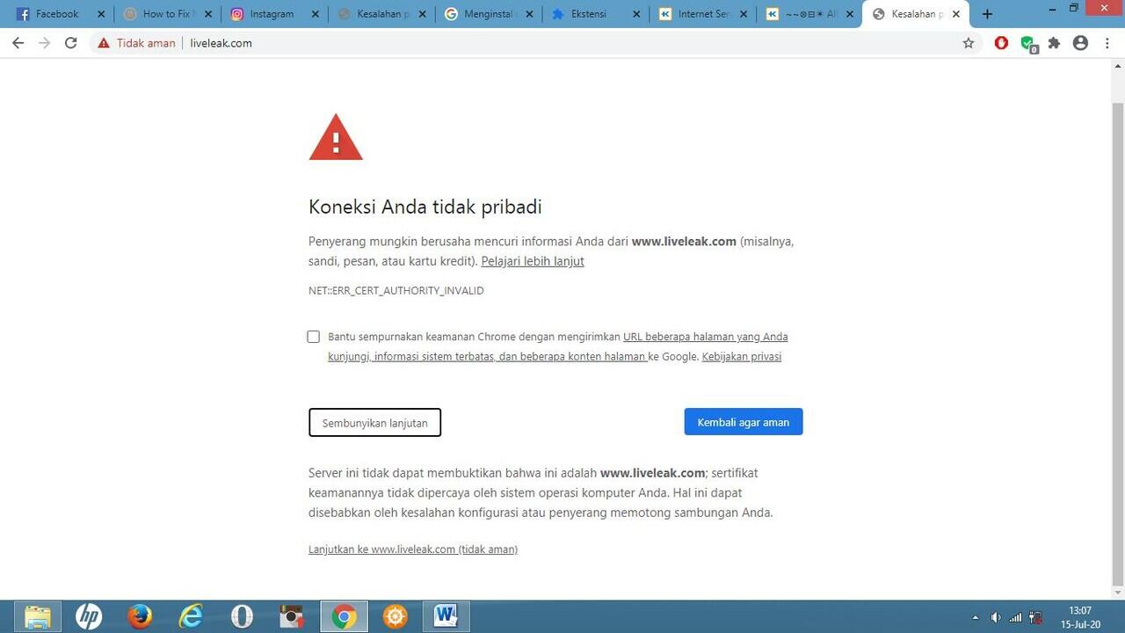Open the AVG shield extension icon
This screenshot has width=1125, height=633.
pyautogui.click(x=1027, y=42)
